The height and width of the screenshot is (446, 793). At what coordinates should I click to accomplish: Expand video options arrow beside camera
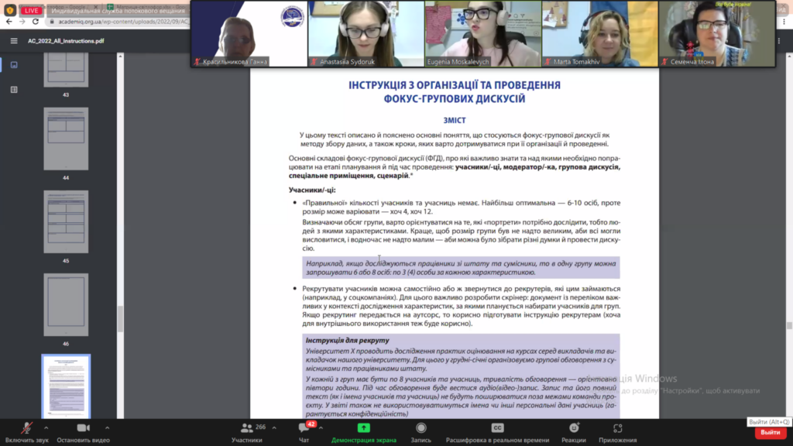point(107,427)
